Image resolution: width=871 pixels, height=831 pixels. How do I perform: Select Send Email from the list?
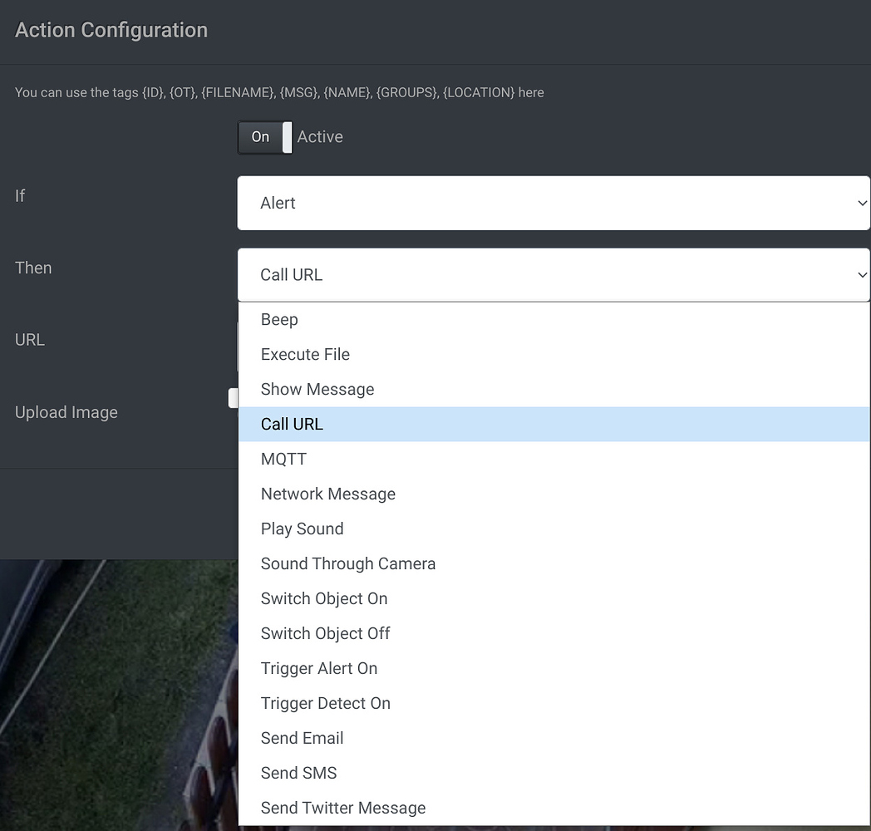click(x=302, y=739)
